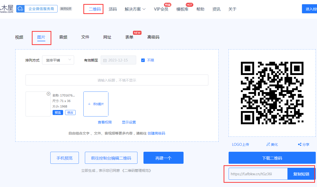Open the 资讯 nav item
The height and width of the screenshot is (187, 317).
point(216,9)
